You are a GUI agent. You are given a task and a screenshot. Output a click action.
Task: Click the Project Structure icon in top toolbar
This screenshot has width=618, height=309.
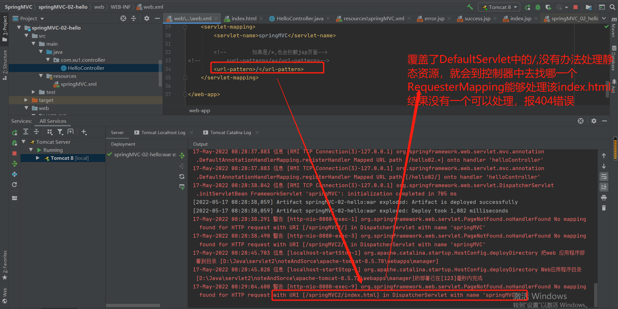589,7
